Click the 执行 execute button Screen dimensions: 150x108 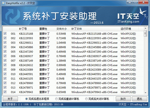pyautogui.click(x=123, y=99)
